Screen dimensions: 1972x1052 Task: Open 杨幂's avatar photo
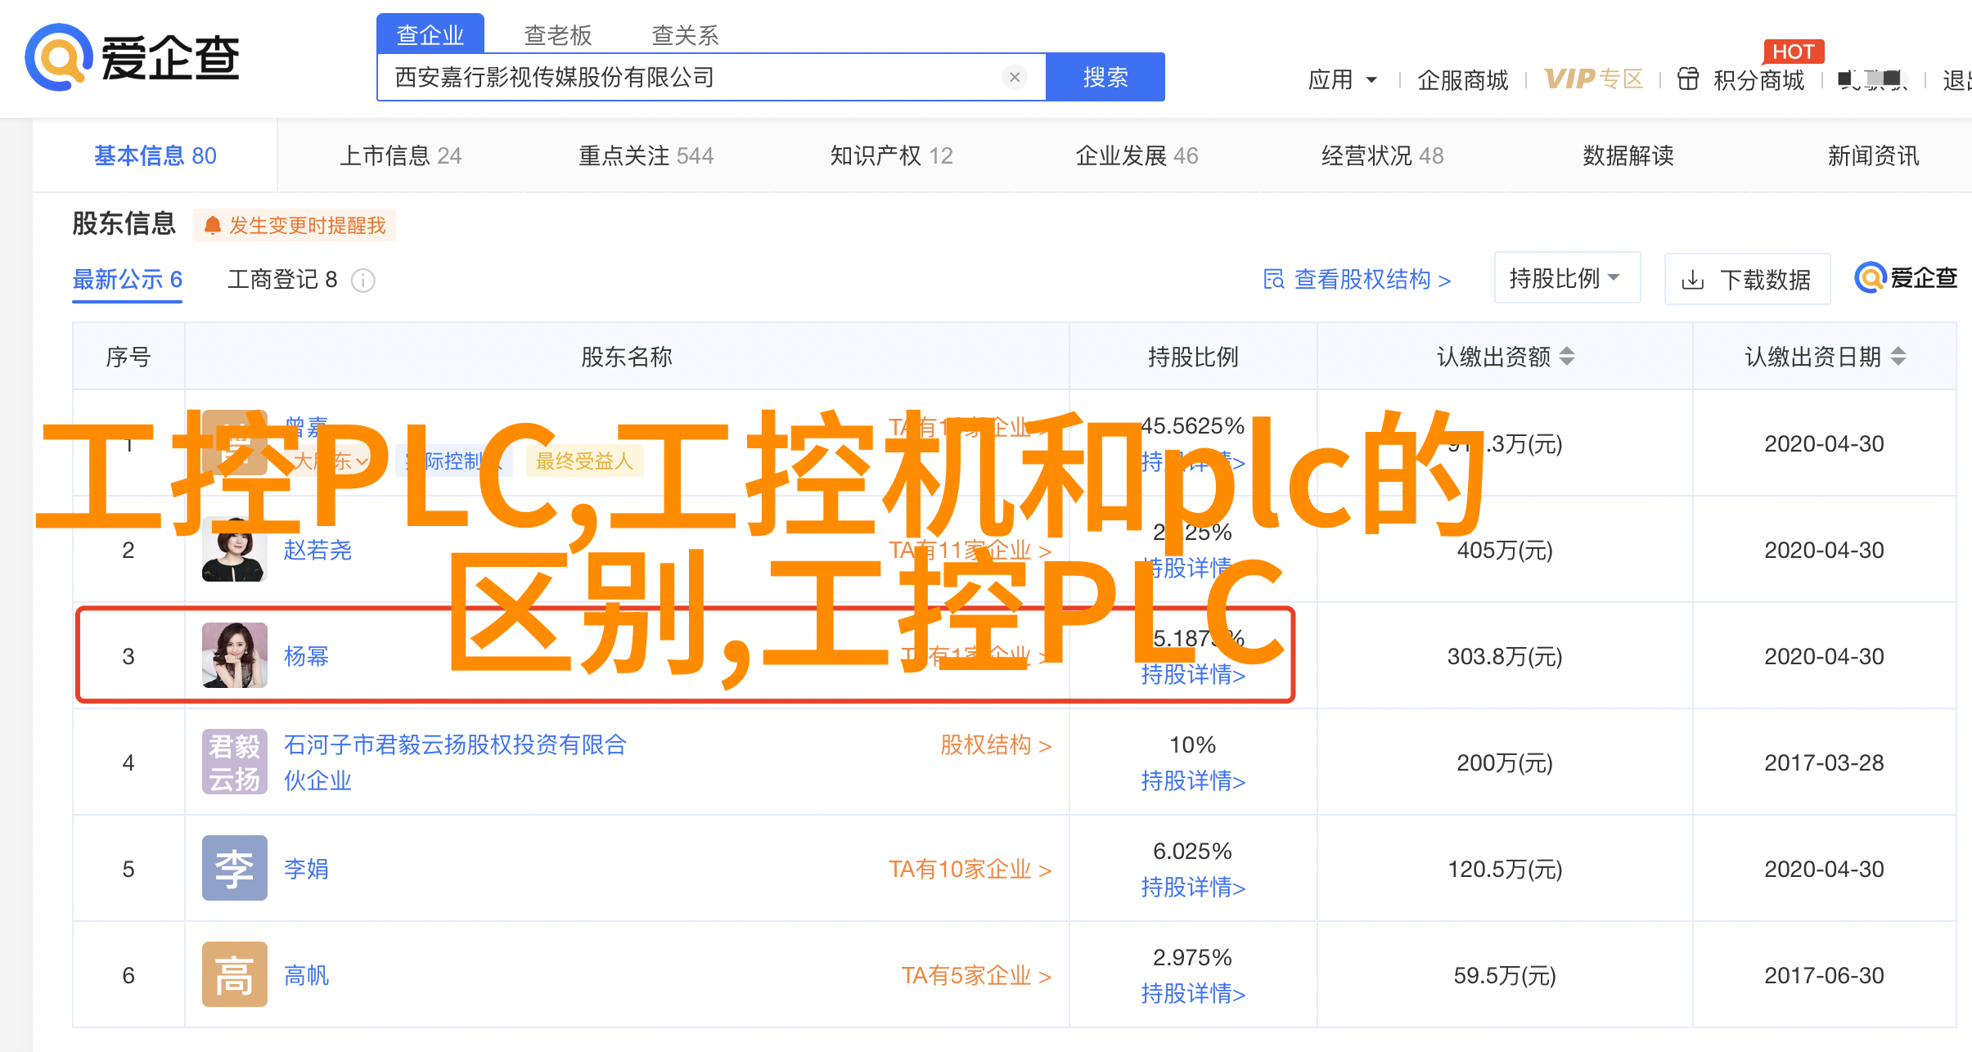click(234, 655)
